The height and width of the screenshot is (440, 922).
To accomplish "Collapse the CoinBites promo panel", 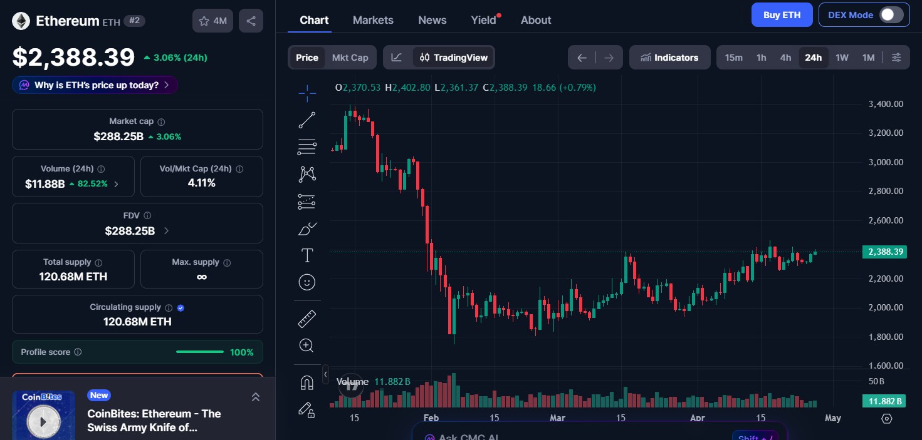I will click(255, 397).
